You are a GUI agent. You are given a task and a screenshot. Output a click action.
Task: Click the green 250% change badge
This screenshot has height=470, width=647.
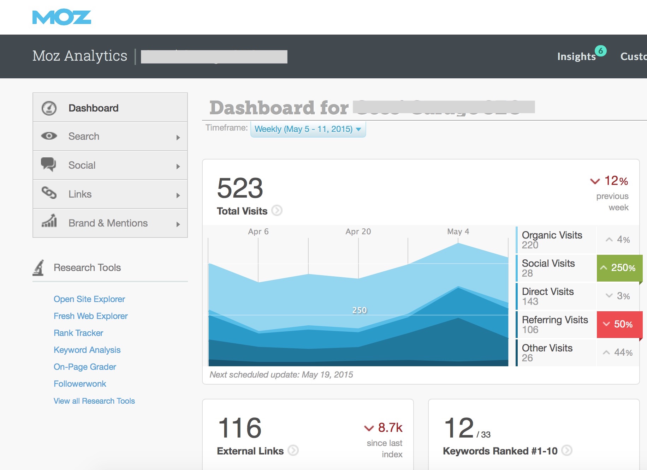click(619, 268)
